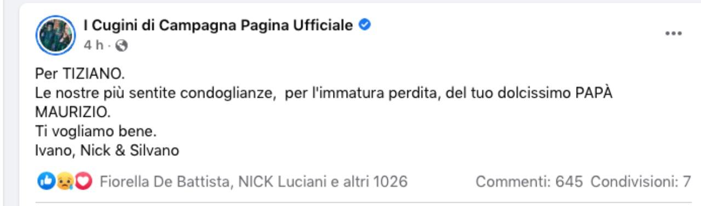This screenshot has height=206, width=701.
Task: Click the blue verified badge icon
Action: point(364,25)
